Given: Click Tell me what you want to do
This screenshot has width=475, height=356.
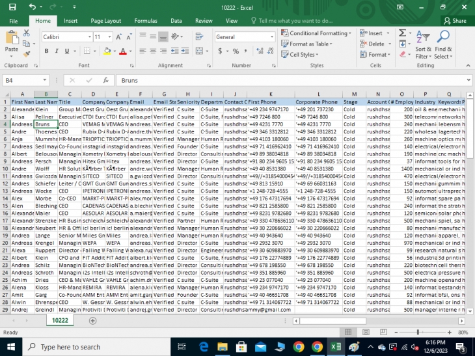Looking at the screenshot, I should 295,21.
